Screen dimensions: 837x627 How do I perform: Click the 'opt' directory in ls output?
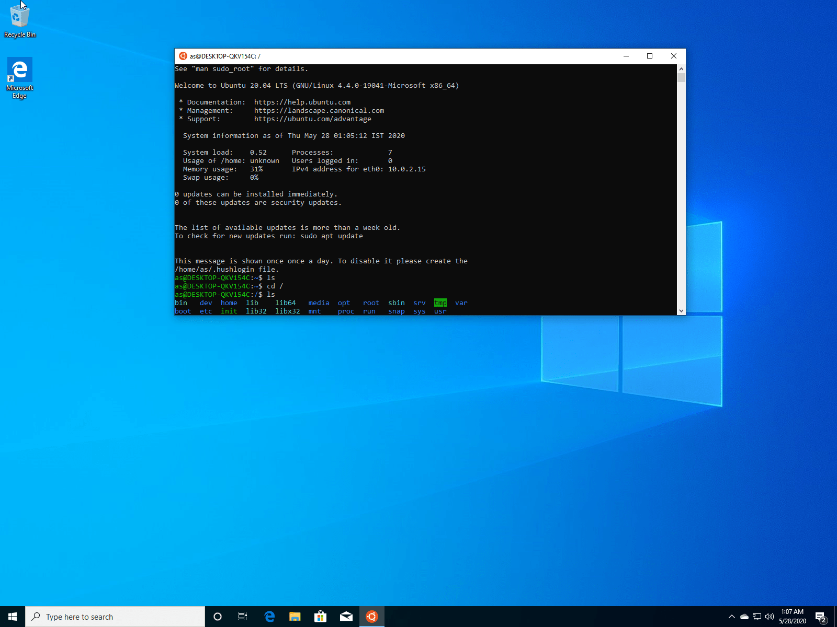[344, 303]
